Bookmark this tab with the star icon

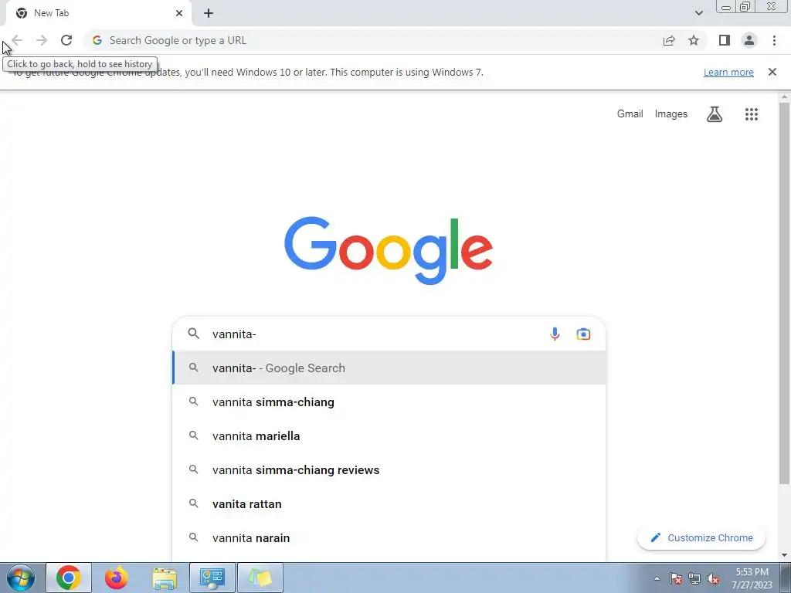click(x=694, y=40)
